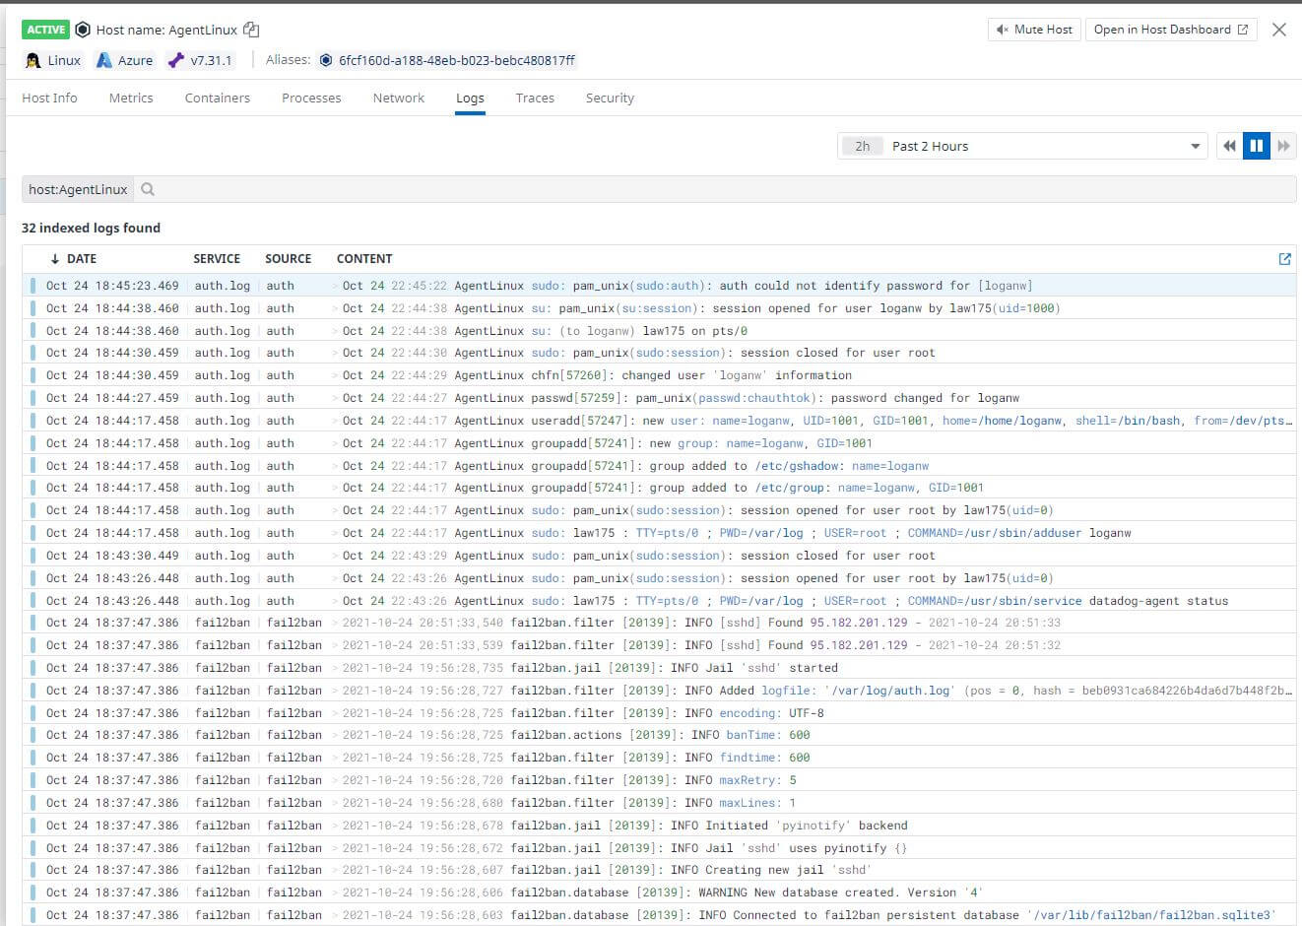Viewport: 1302px width, 926px height.
Task: Open fail2ban log 'maxLines: 1'
Action: click(x=659, y=803)
